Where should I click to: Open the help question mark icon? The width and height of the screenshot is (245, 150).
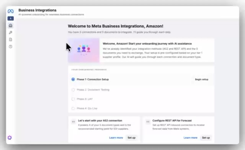pyautogui.click(x=10, y=46)
